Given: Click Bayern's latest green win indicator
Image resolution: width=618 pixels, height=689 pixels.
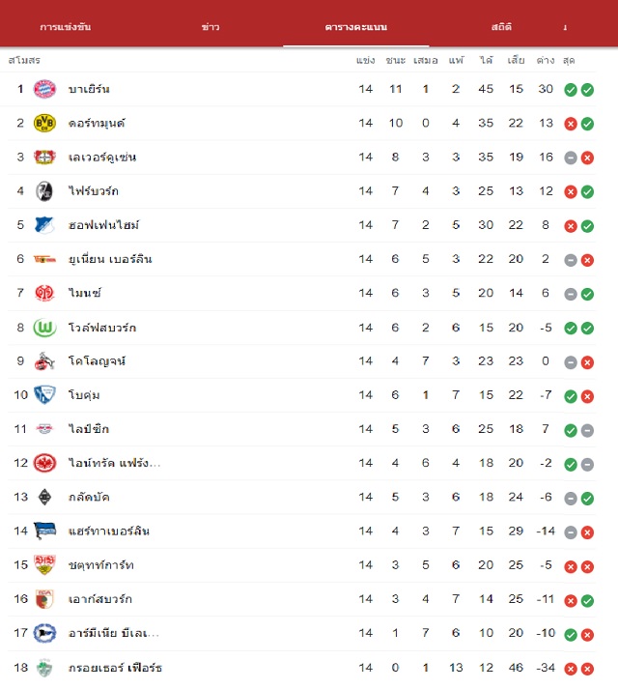Looking at the screenshot, I should [x=587, y=90].
